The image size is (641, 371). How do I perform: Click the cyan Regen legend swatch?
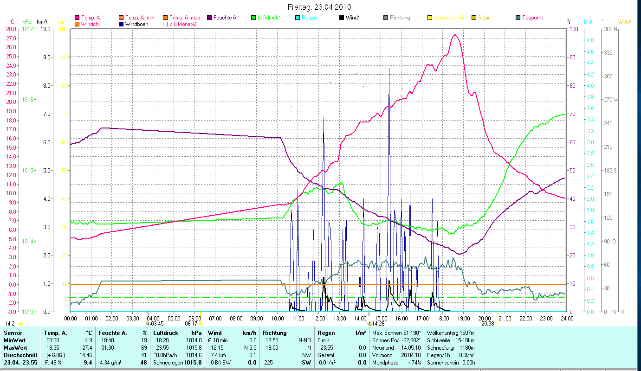(298, 18)
